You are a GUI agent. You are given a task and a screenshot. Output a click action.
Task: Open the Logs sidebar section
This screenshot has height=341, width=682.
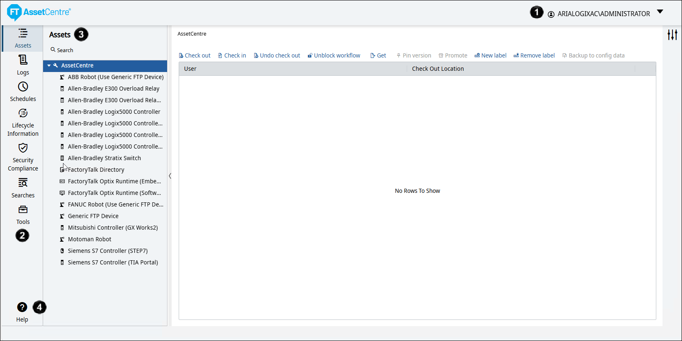[x=23, y=65]
